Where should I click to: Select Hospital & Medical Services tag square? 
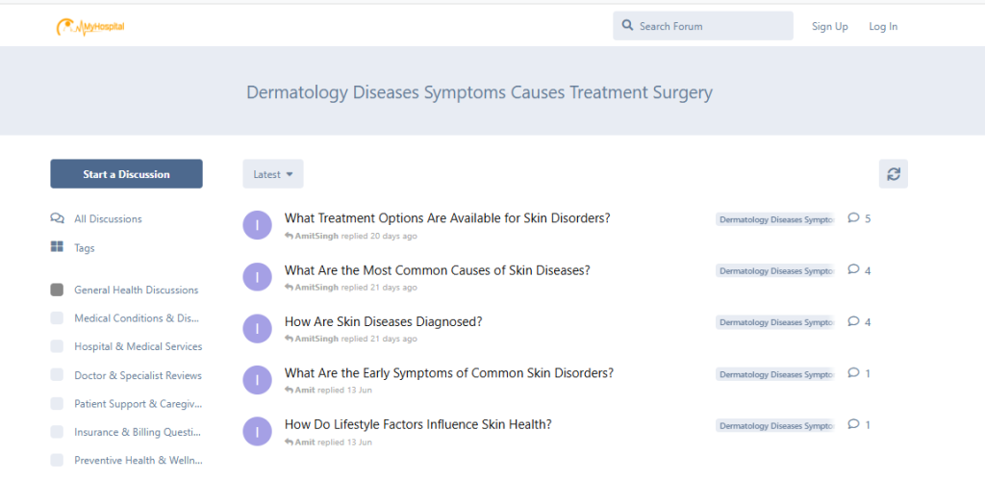tap(57, 346)
